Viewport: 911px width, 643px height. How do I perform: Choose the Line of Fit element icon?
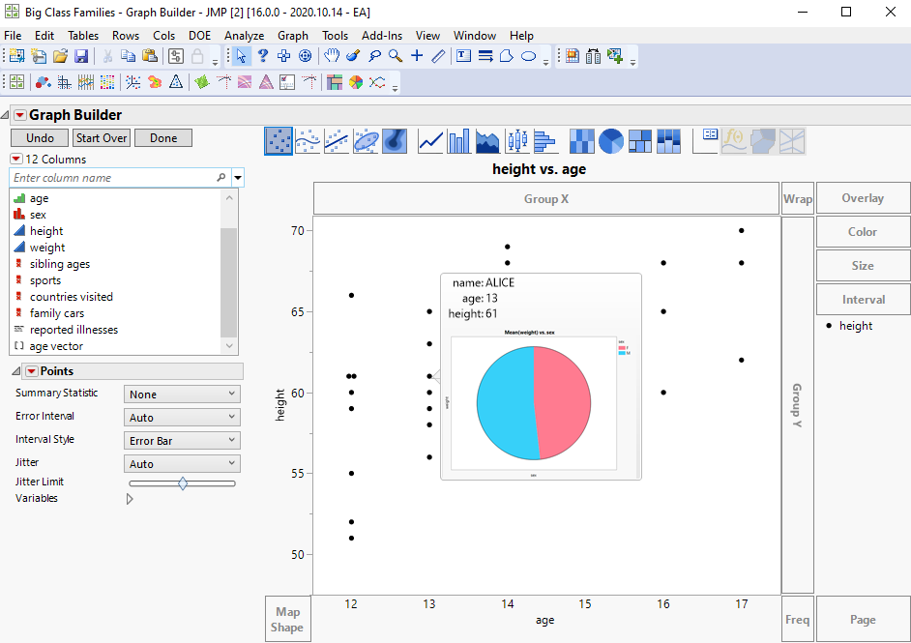[337, 140]
